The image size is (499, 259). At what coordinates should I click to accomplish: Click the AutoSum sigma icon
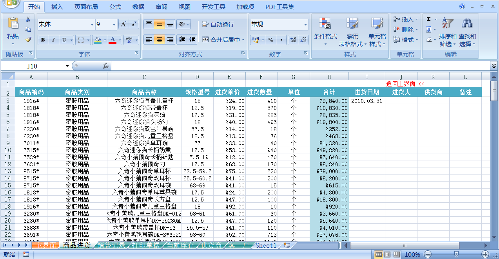tap(429, 19)
